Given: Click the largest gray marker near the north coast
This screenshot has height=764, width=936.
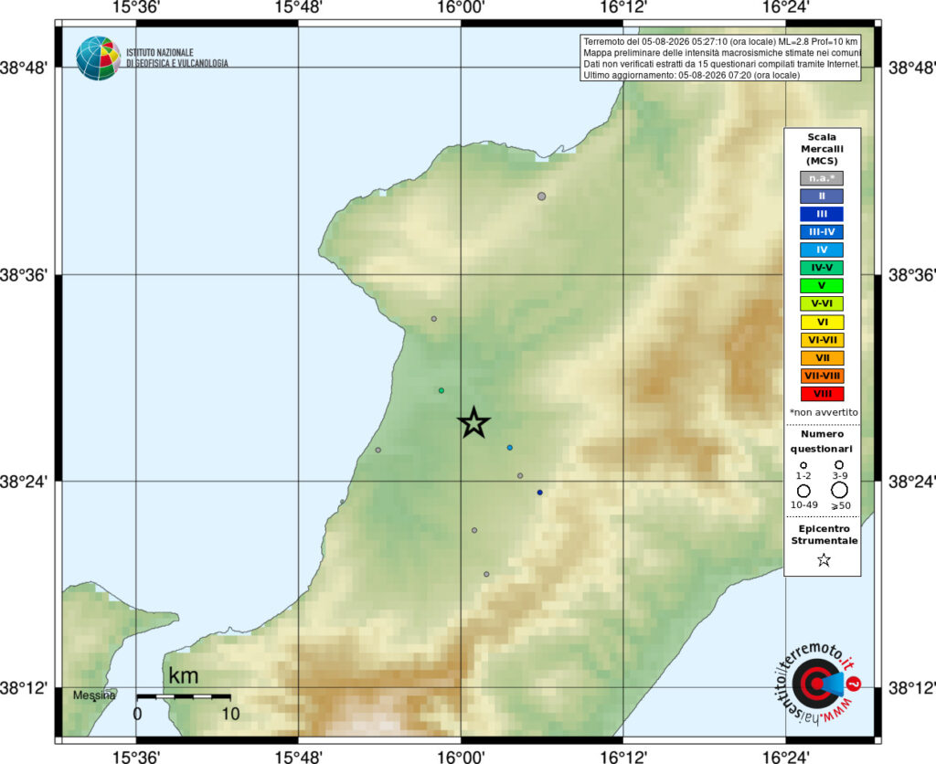Looking at the screenshot, I should pyautogui.click(x=541, y=196).
